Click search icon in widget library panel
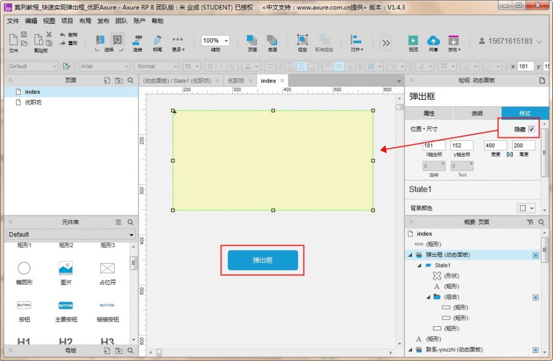Screen dimensions: 553x361 [130, 222]
